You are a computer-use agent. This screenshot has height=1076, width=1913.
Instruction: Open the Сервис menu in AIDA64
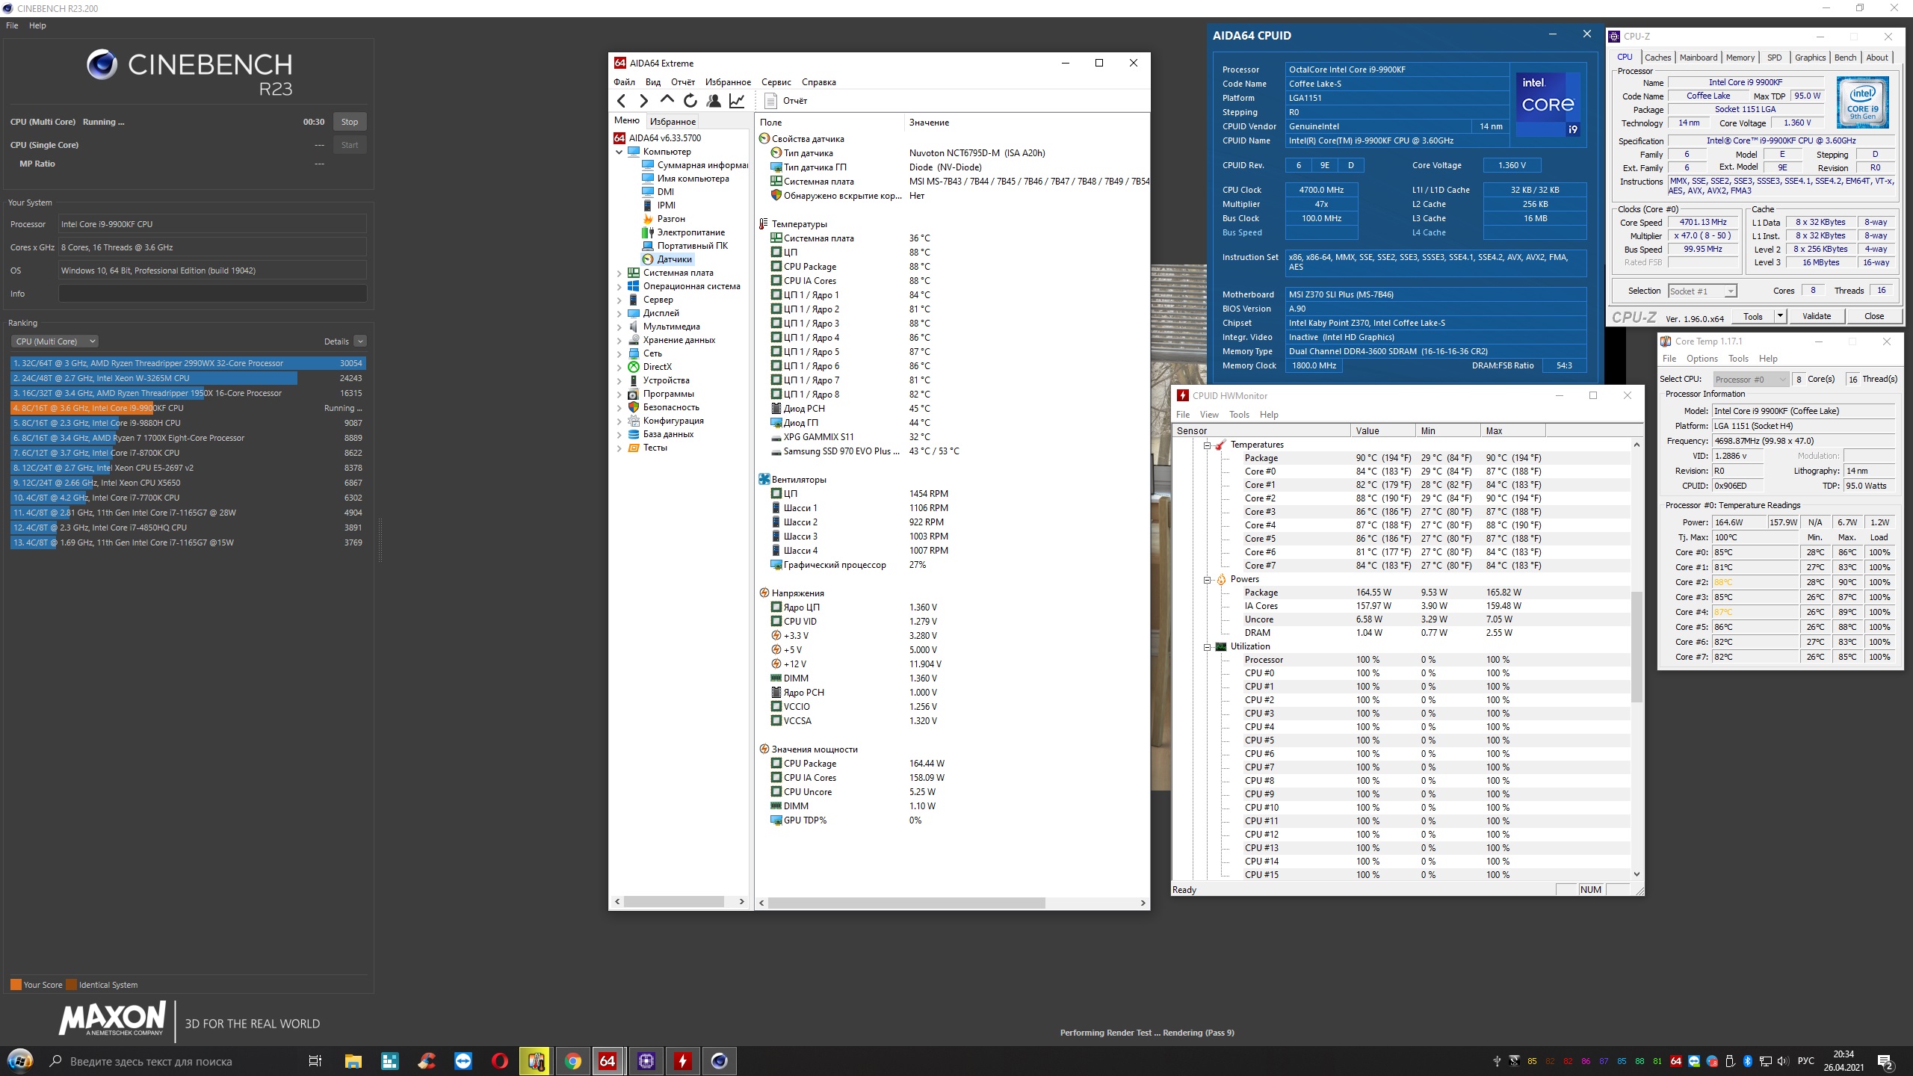776,82
